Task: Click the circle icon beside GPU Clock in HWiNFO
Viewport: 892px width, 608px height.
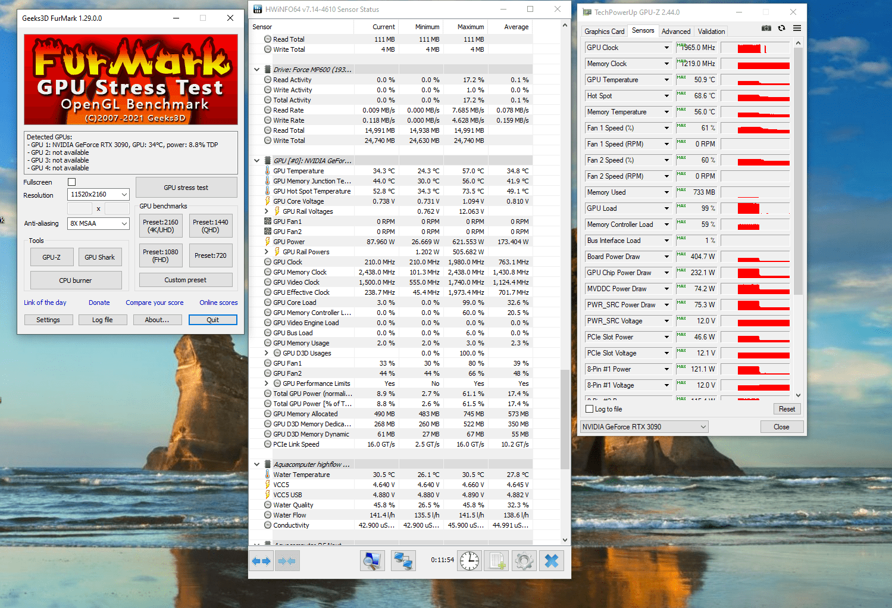Action: pyautogui.click(x=268, y=262)
